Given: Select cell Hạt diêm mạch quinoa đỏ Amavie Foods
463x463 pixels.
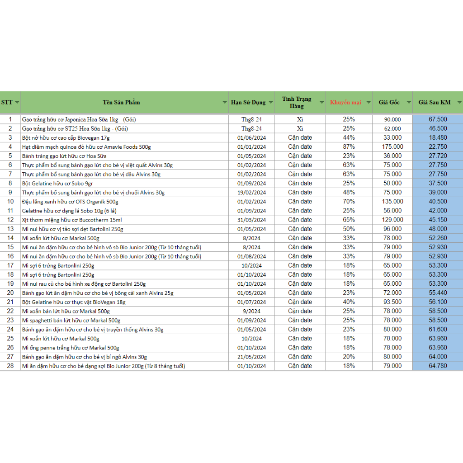Looking at the screenshot, I should pyautogui.click(x=125, y=147).
